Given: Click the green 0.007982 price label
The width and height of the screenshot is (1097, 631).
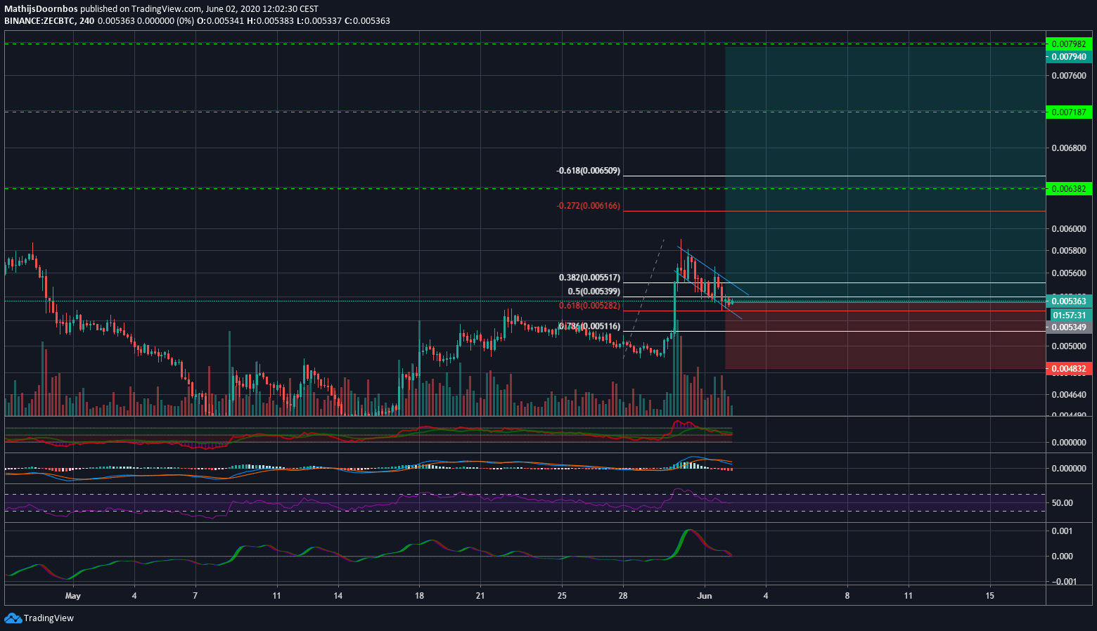Looking at the screenshot, I should [1068, 44].
